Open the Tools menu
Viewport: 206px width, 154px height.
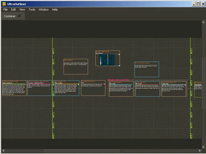coord(32,10)
